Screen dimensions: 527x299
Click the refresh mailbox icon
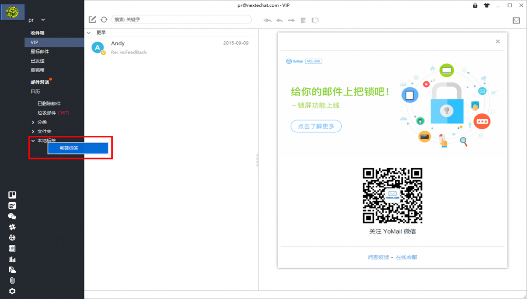[104, 20]
